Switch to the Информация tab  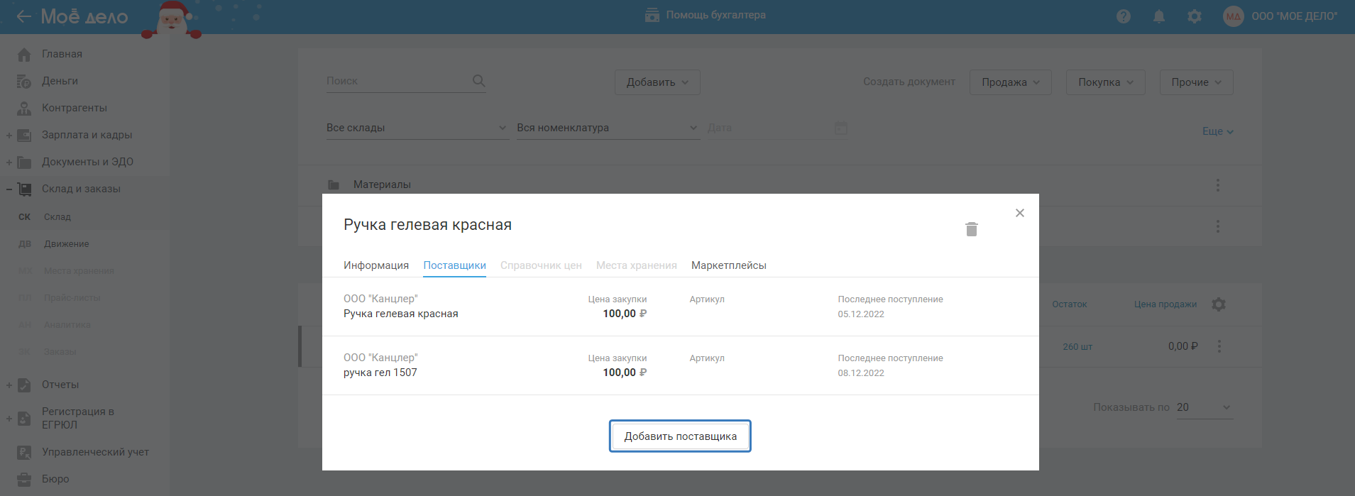point(375,265)
